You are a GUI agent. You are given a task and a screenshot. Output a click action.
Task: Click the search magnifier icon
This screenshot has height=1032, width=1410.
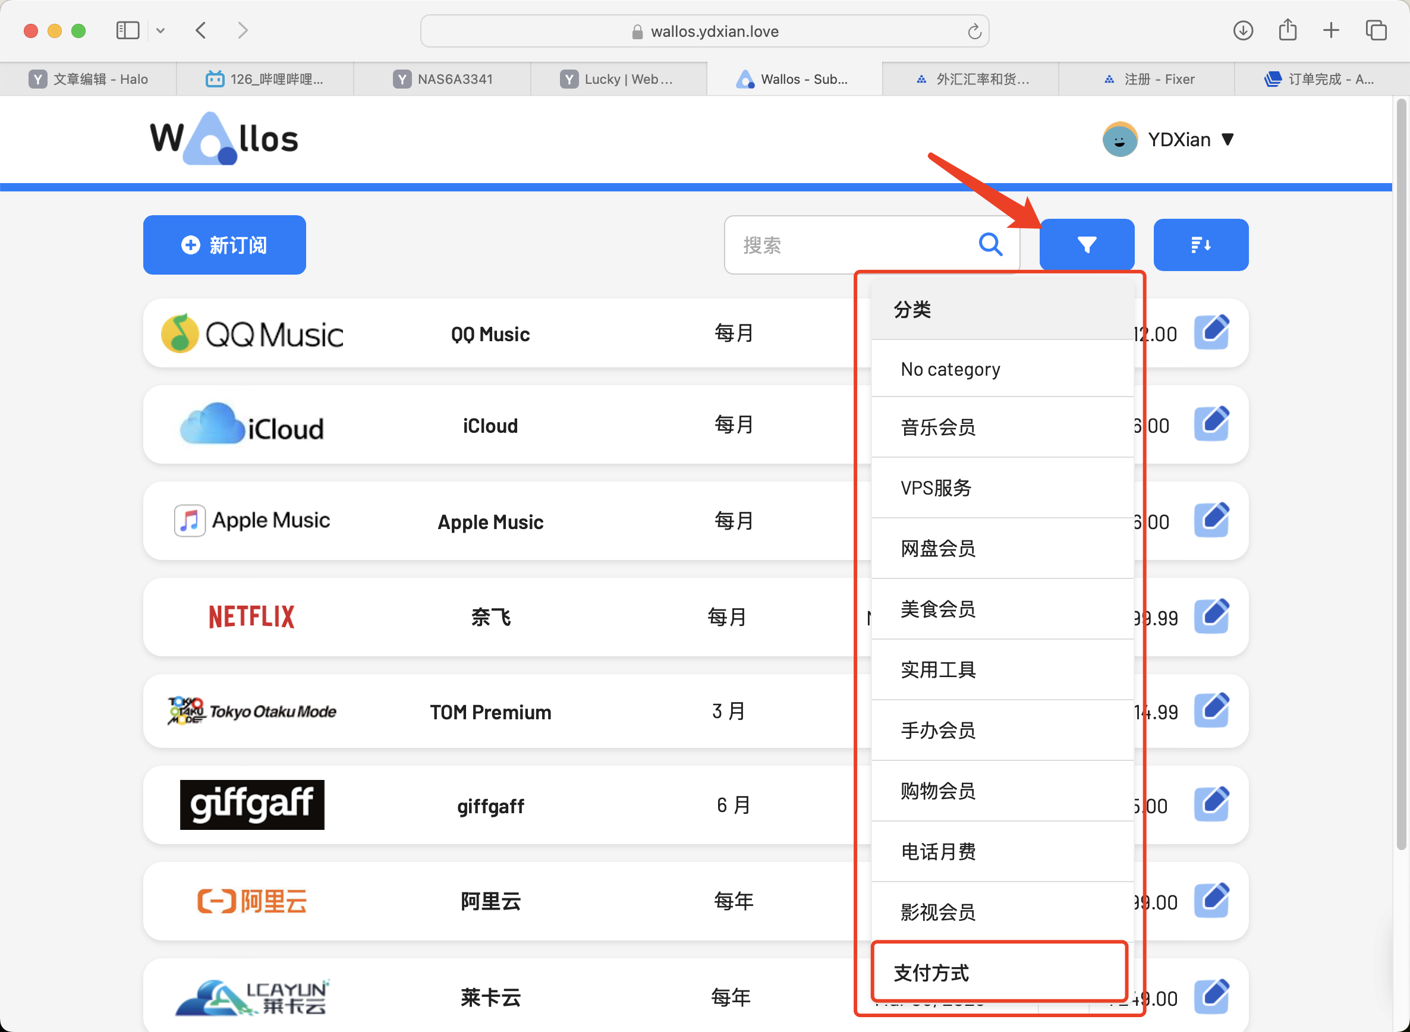tap(991, 244)
